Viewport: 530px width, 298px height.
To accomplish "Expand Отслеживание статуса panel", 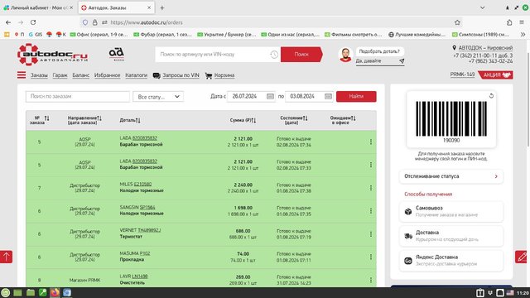I will click(450, 176).
